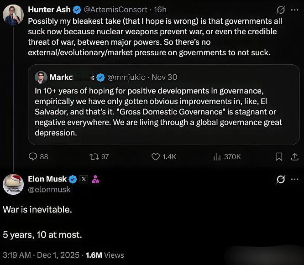Visit @elonmusk profile handle
Viewport: 304px width, 265px height.
pyautogui.click(x=49, y=189)
